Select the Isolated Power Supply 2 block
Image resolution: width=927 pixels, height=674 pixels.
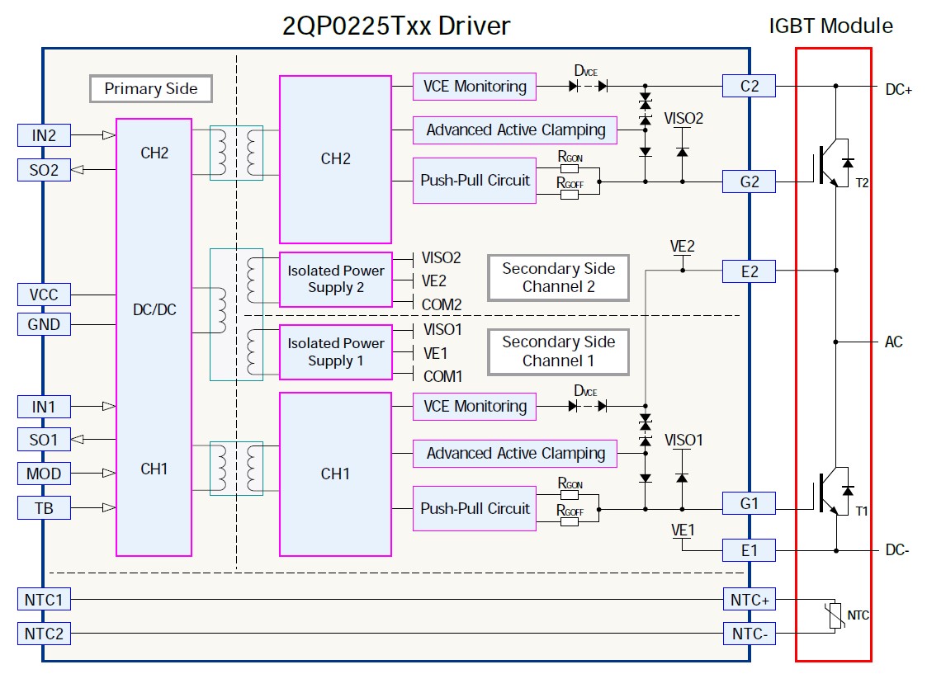tap(335, 280)
